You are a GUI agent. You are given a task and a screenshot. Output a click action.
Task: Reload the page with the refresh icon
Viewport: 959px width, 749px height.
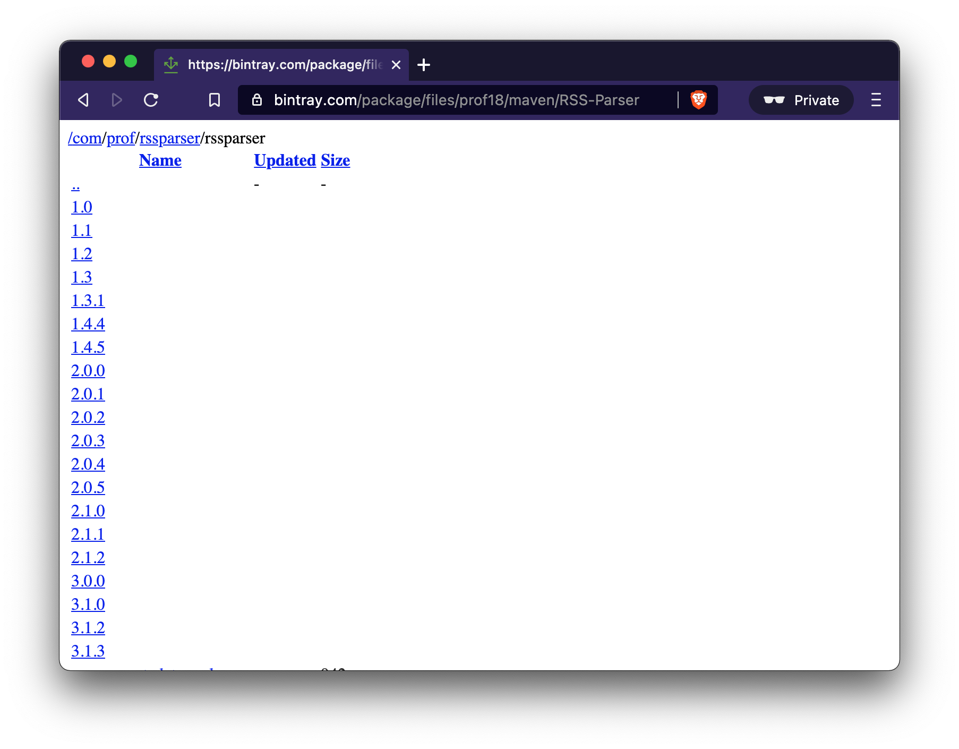151,100
